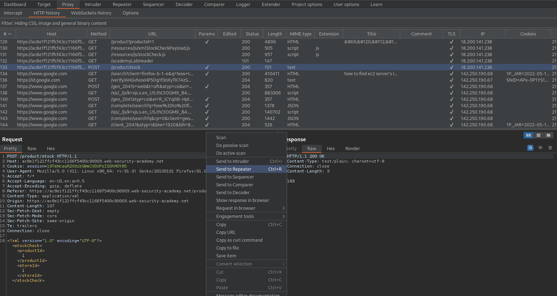Select Show response in browser
Viewport: 557px width, 296px height.
click(x=246, y=201)
